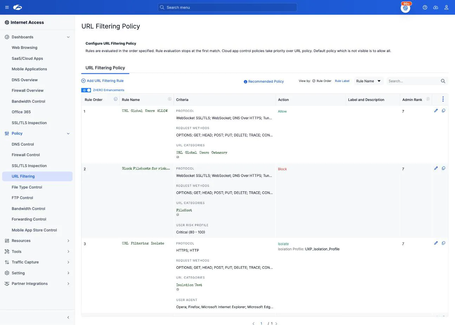
Task: Expand the Resources section
Action: tap(68, 241)
